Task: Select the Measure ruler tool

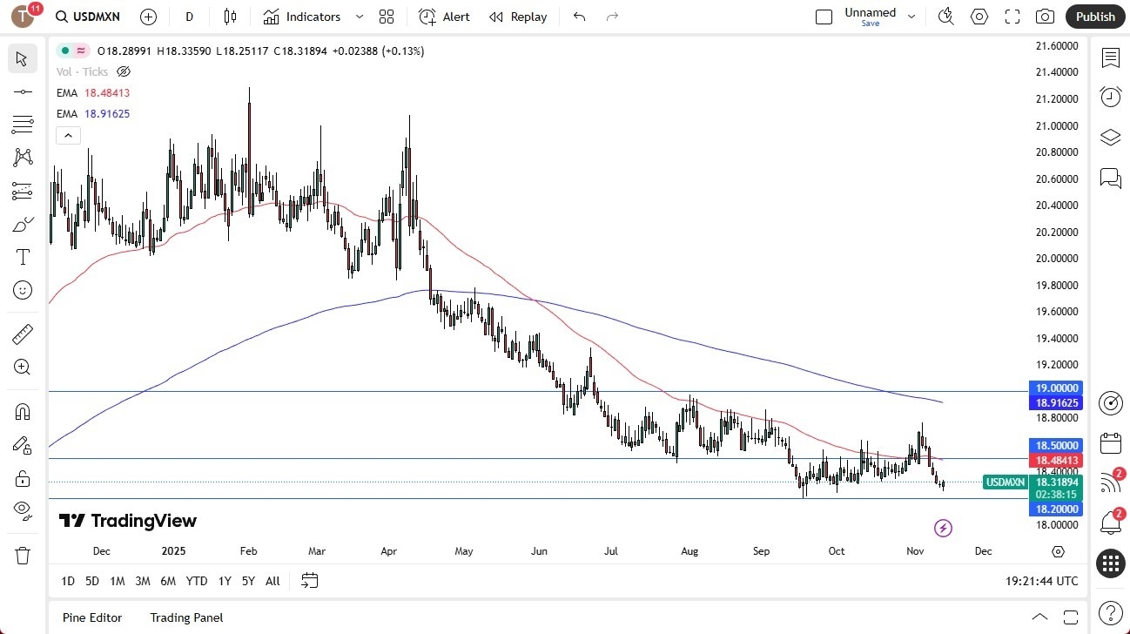Action: 23,334
